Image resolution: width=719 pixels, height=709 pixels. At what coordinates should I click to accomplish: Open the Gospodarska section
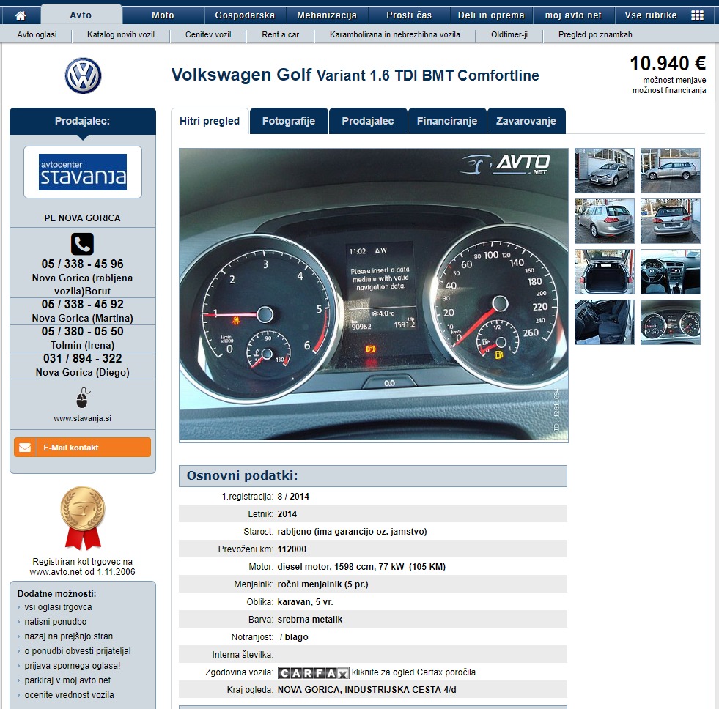(245, 15)
